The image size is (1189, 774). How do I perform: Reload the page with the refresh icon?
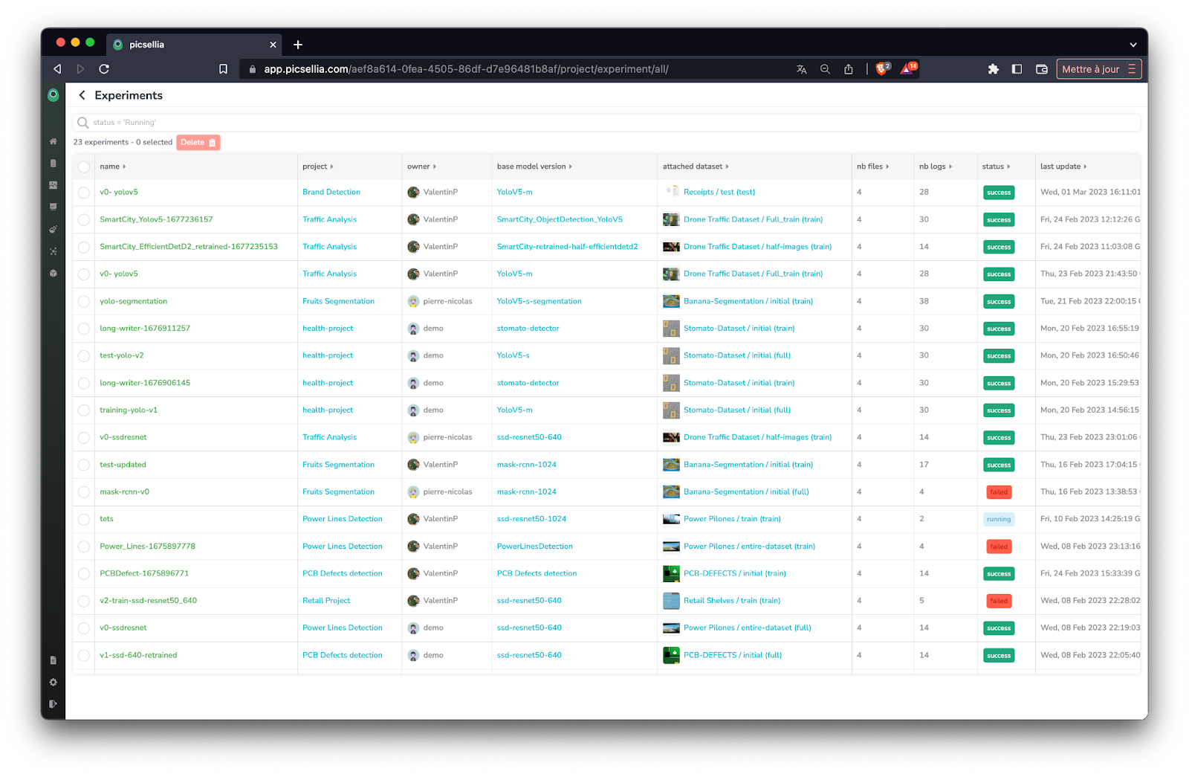(x=104, y=69)
